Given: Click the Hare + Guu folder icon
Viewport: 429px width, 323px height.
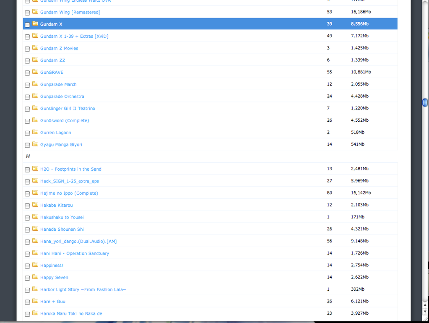Looking at the screenshot, I should point(35,301).
